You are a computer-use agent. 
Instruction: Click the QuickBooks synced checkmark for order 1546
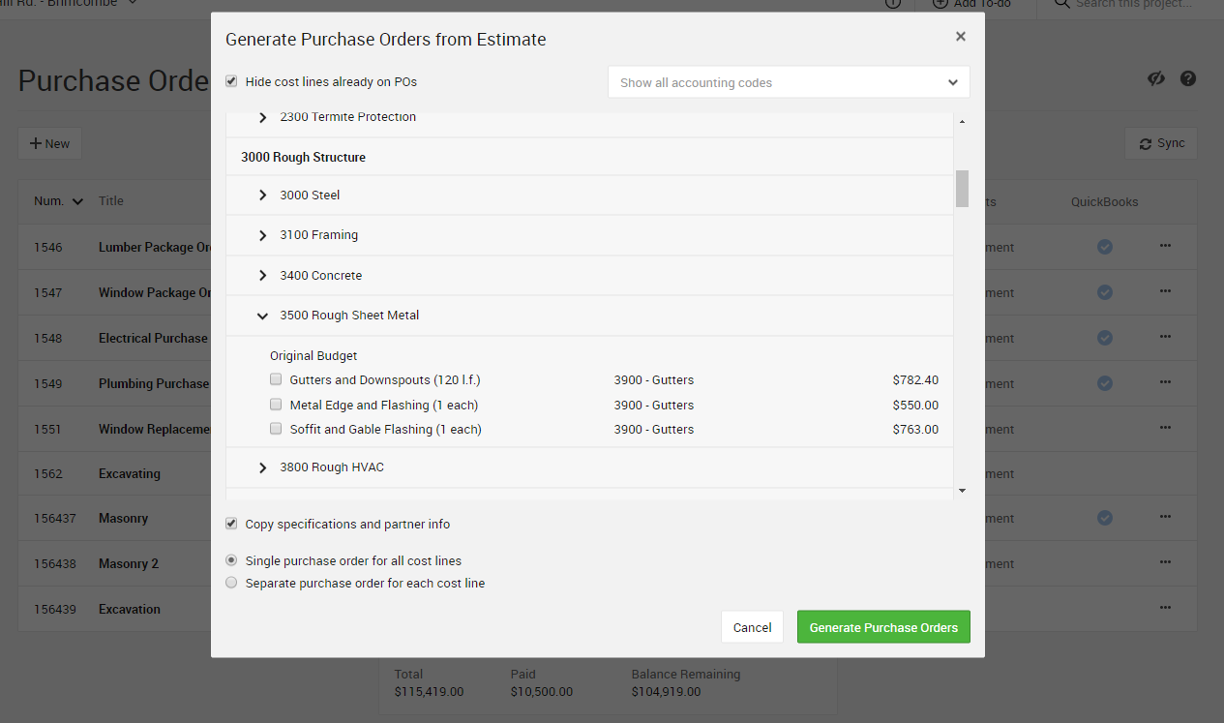pyautogui.click(x=1104, y=248)
